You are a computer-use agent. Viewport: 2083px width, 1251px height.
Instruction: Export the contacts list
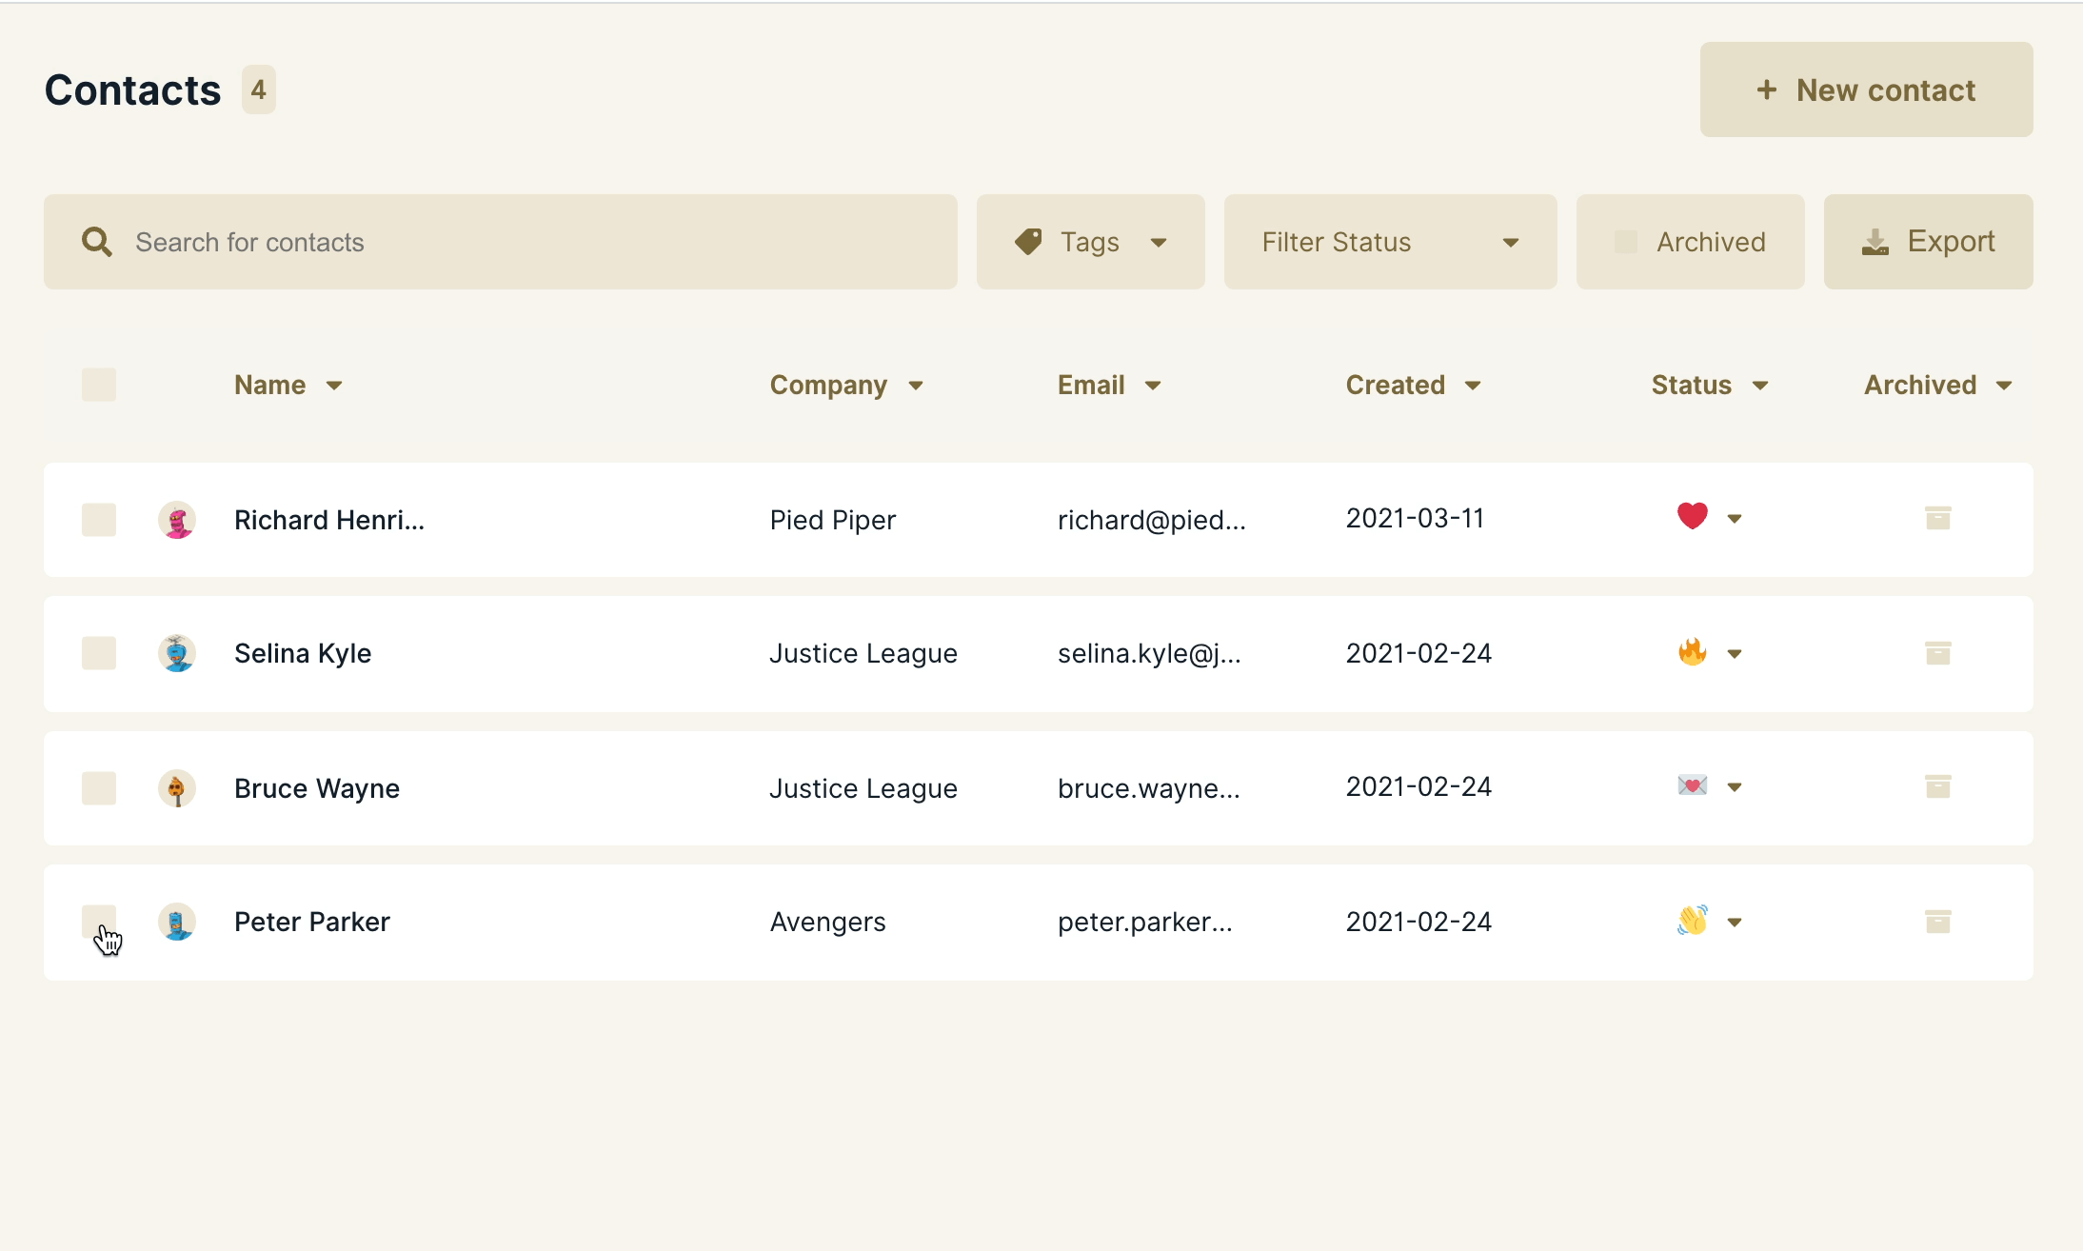1928,242
